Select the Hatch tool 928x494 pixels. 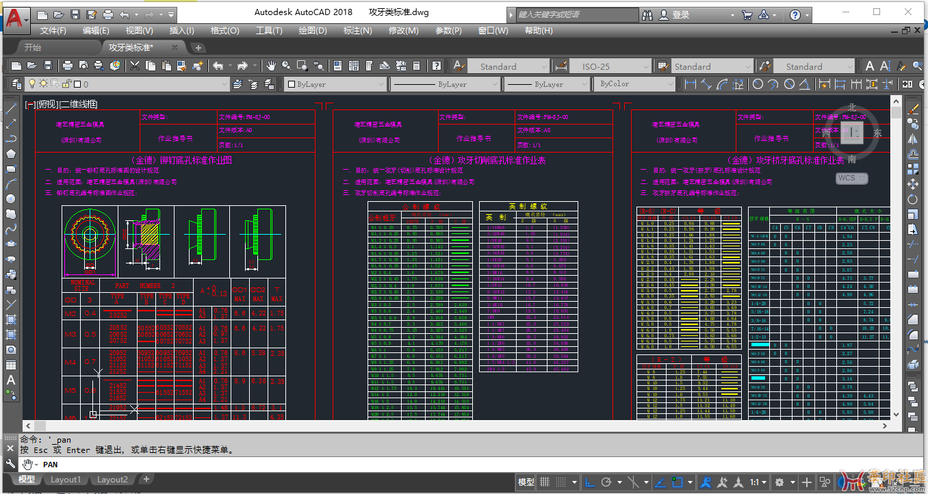[x=11, y=320]
